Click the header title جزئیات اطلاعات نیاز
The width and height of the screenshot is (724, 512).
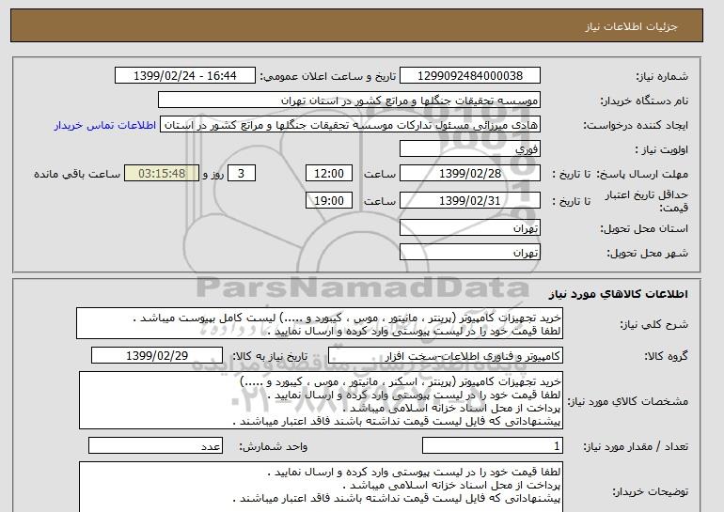[x=631, y=26]
